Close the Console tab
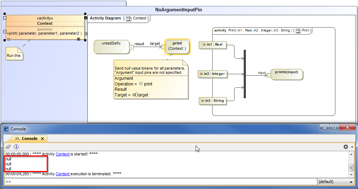 [x=42, y=139]
